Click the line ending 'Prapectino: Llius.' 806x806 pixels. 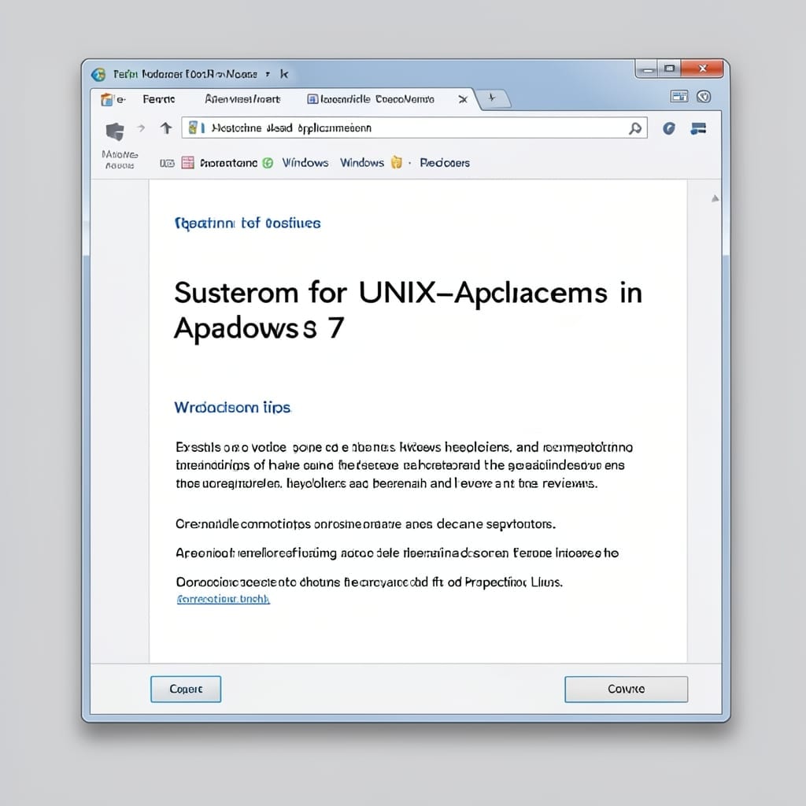[369, 582]
